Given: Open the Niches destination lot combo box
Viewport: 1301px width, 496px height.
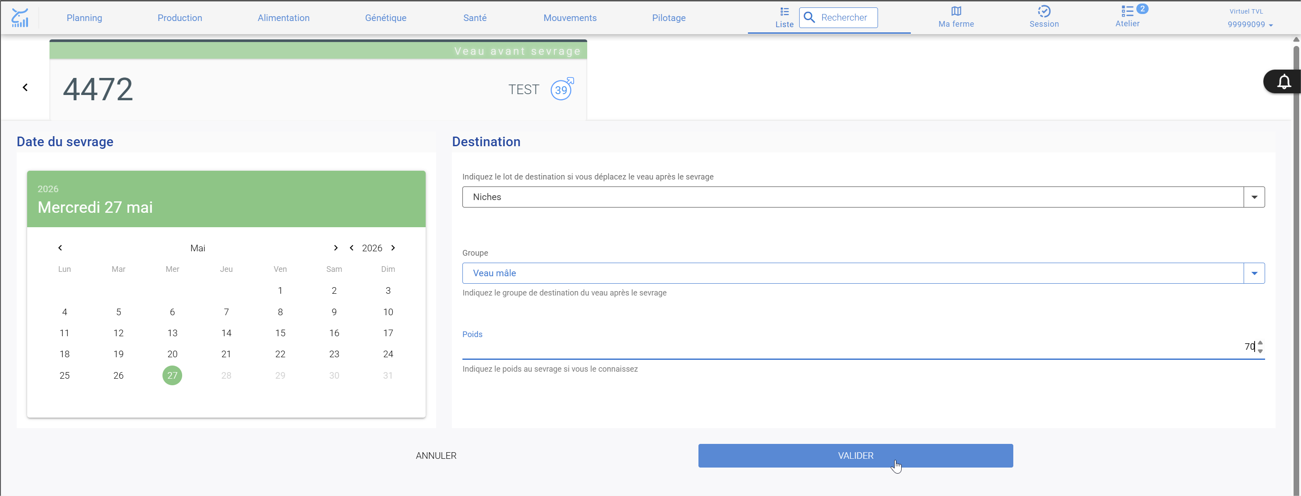Looking at the screenshot, I should point(863,197).
